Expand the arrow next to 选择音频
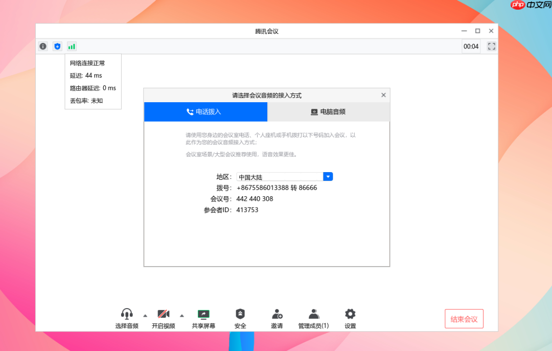This screenshot has width=552, height=351. coord(145,315)
